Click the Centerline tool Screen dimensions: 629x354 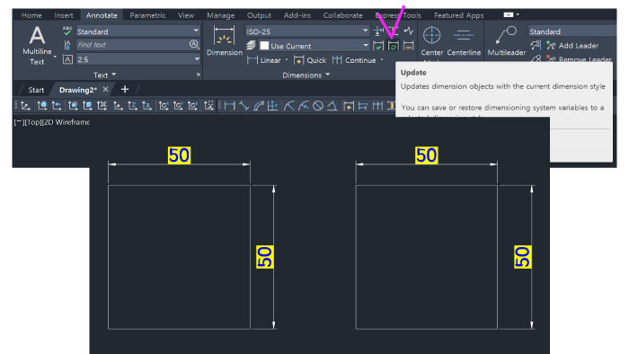(464, 41)
